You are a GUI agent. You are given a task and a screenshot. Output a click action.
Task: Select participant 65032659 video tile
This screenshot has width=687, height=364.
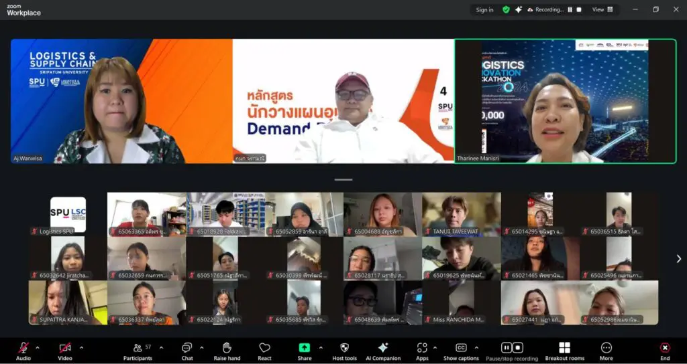click(147, 259)
